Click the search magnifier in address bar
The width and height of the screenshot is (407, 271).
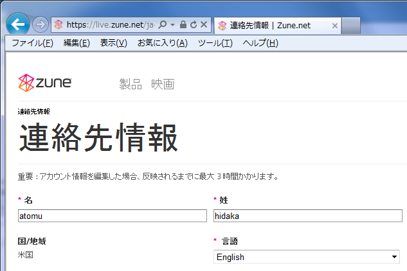click(163, 25)
